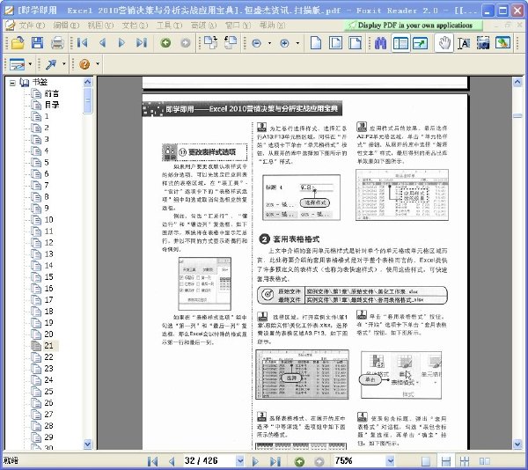Open bookmark 目录
The width and height of the screenshot is (528, 470).
pos(52,105)
